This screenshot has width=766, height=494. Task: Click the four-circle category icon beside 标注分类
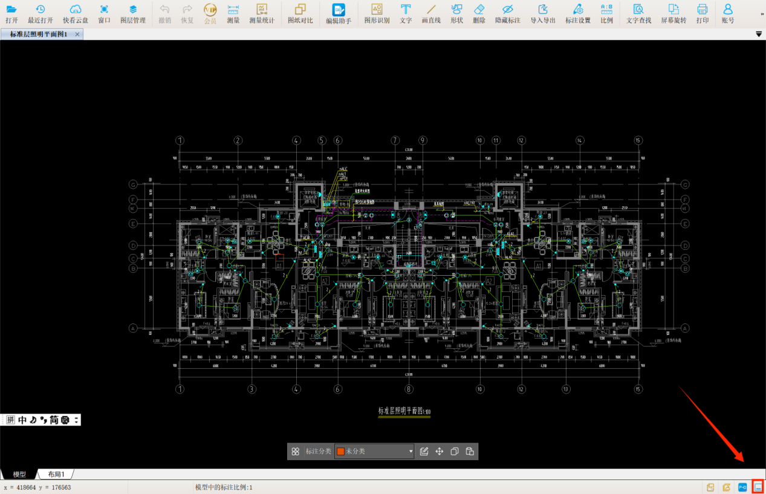point(296,452)
